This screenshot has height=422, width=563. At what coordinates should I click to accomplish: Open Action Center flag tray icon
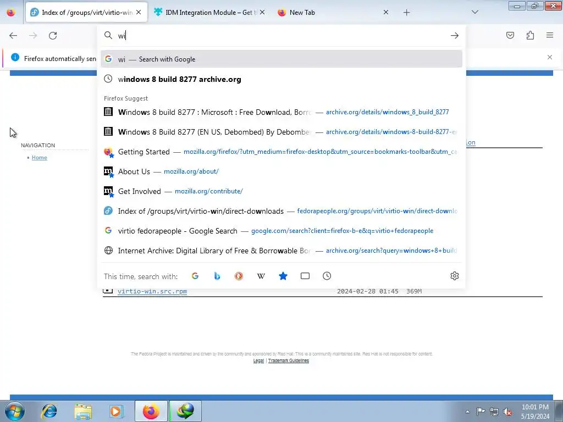481,412
